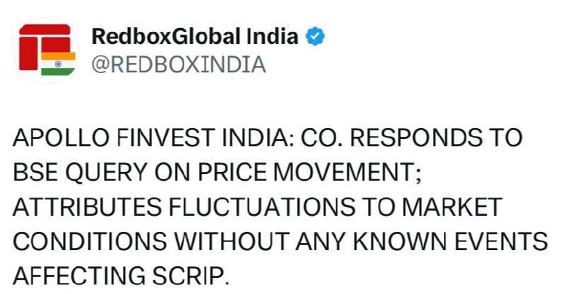The image size is (585, 294).
Task: Click the blue verified badge
Action: pyautogui.click(x=315, y=37)
